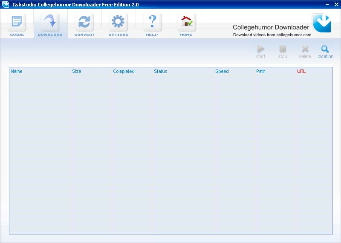Viewport: 341px width, 243px height.
Task: Switch to the Convert tab icon
Action: tap(84, 22)
